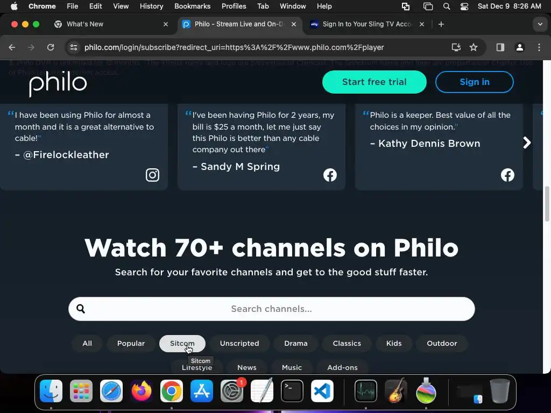Viewport: 551px width, 413px height.
Task: Open Facebook icon on Sandy M Spring review
Action: (330, 175)
